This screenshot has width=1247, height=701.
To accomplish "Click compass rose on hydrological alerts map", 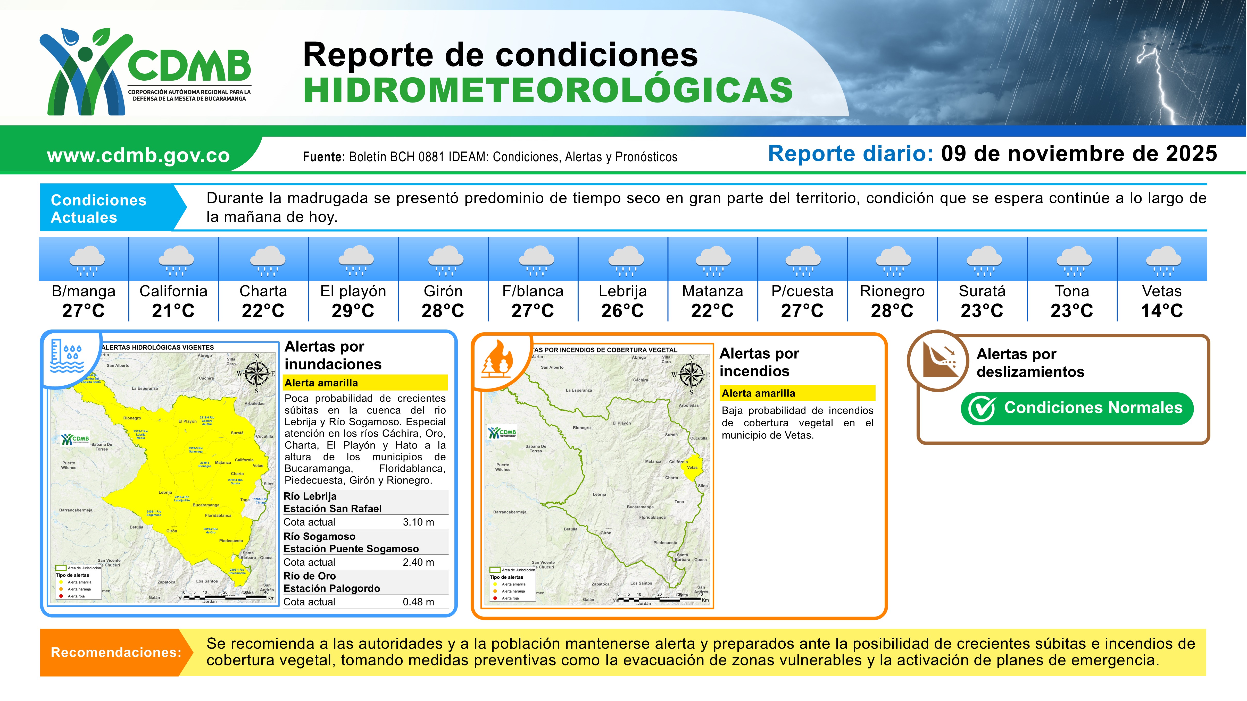I will click(256, 373).
